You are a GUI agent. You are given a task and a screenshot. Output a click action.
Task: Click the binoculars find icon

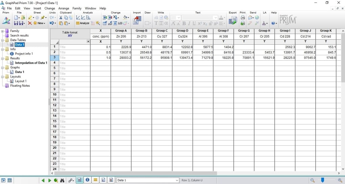point(62,180)
